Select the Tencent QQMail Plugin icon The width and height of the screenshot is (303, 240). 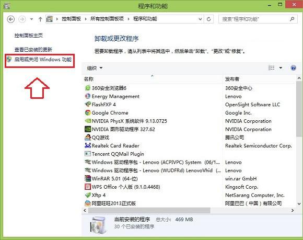(88, 154)
